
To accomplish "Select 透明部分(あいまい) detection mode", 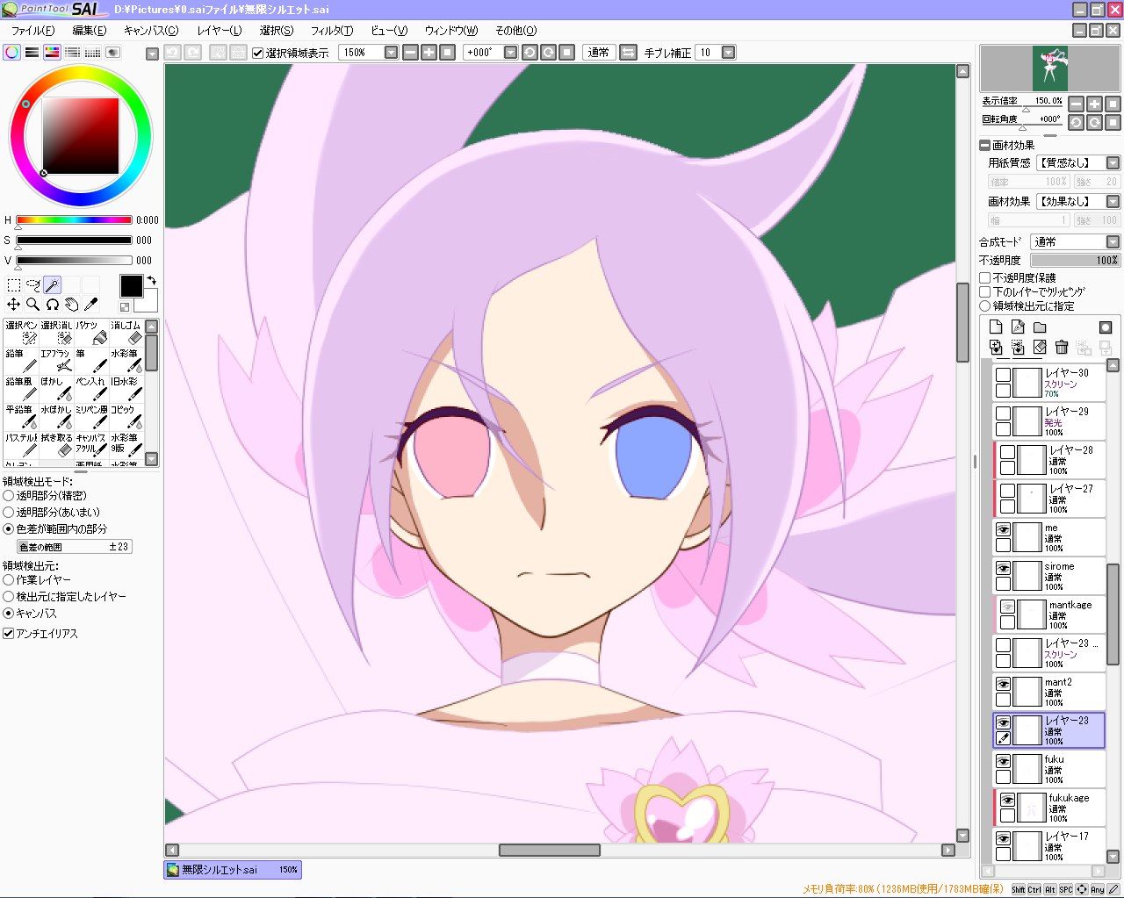I will [9, 513].
